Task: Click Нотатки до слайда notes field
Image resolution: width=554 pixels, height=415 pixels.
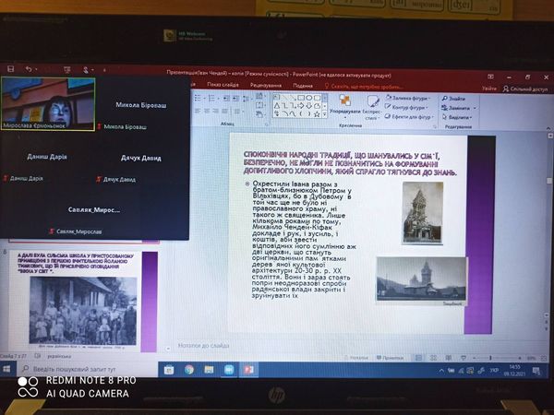Action: (x=203, y=346)
